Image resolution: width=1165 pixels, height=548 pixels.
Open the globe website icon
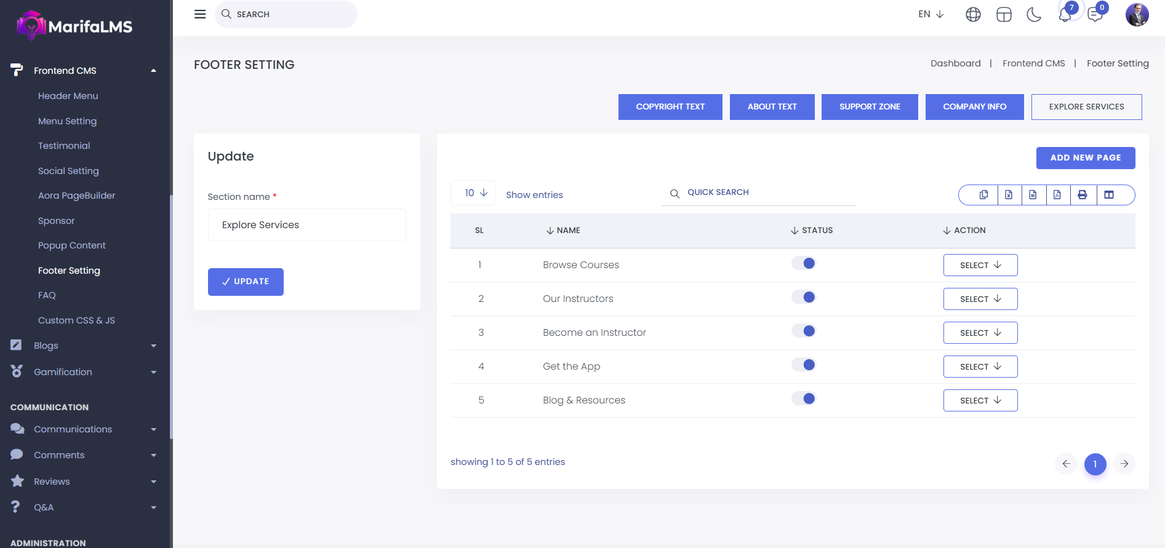(x=973, y=15)
